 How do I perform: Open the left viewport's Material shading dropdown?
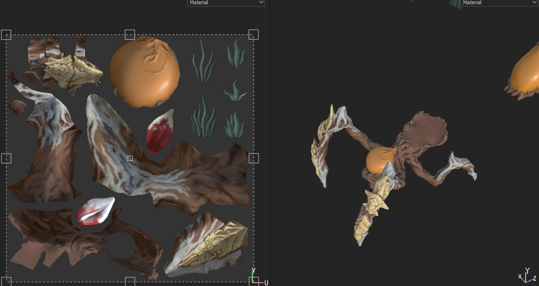[x=226, y=3]
